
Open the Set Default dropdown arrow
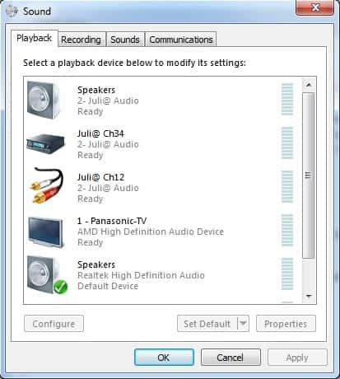(x=243, y=324)
